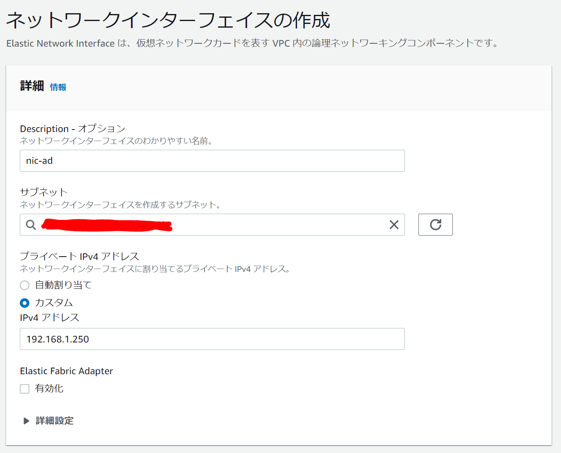
Task: Open the subnet search combo box
Action: pos(212,224)
